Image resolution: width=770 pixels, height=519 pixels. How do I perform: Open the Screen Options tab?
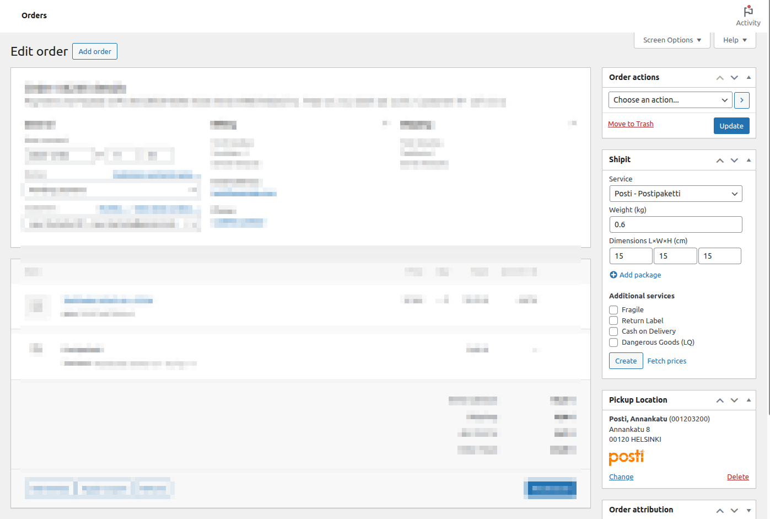pyautogui.click(x=672, y=40)
